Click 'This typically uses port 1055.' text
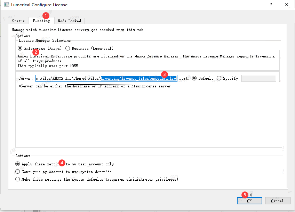295x212 pixels. 48,66
